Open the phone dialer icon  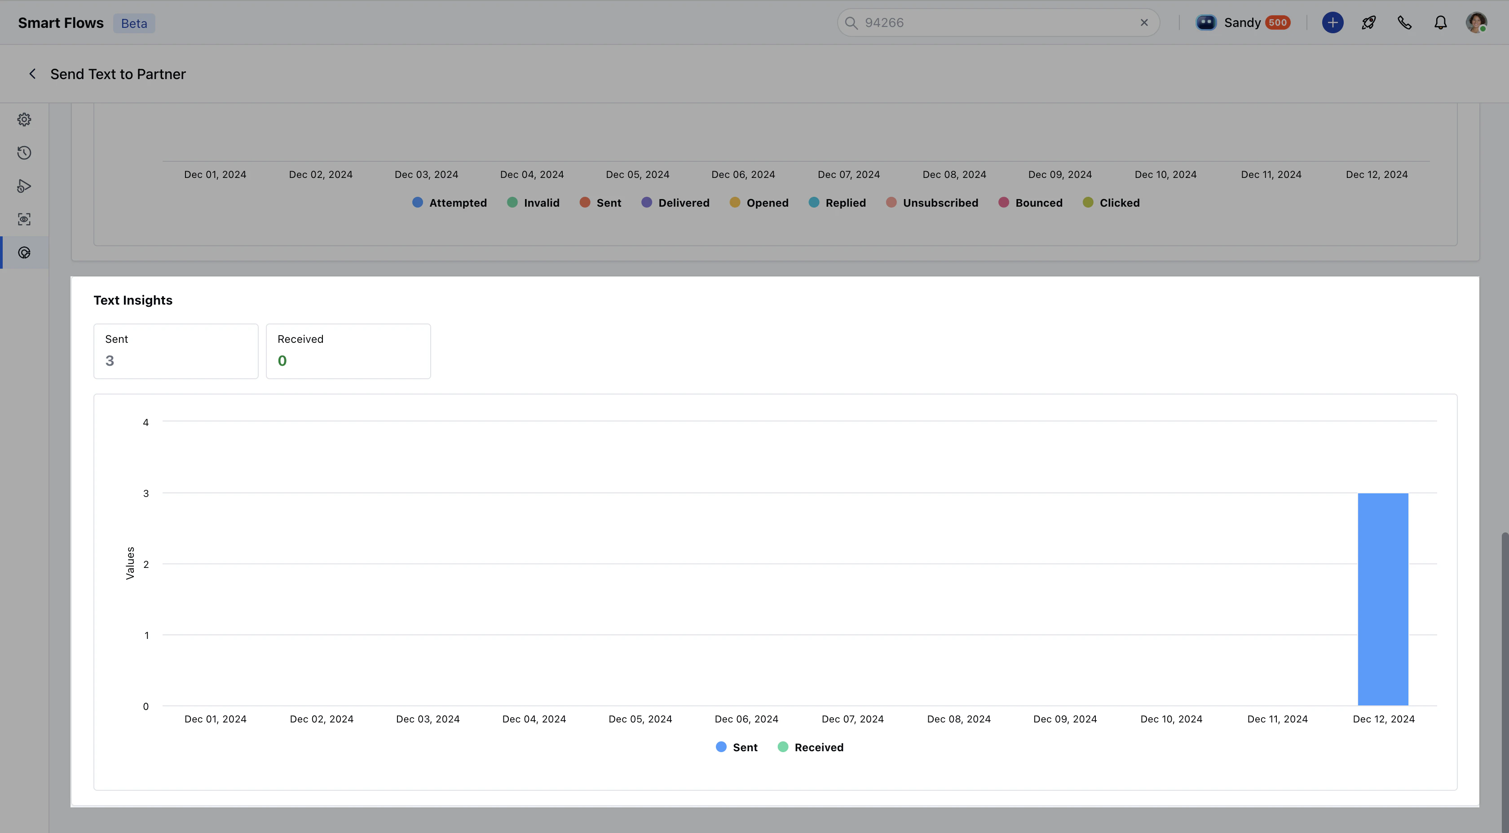click(x=1405, y=22)
